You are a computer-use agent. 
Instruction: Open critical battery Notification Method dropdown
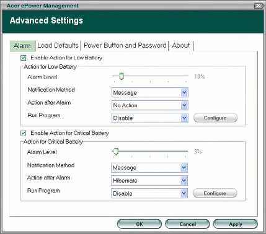[149, 168]
